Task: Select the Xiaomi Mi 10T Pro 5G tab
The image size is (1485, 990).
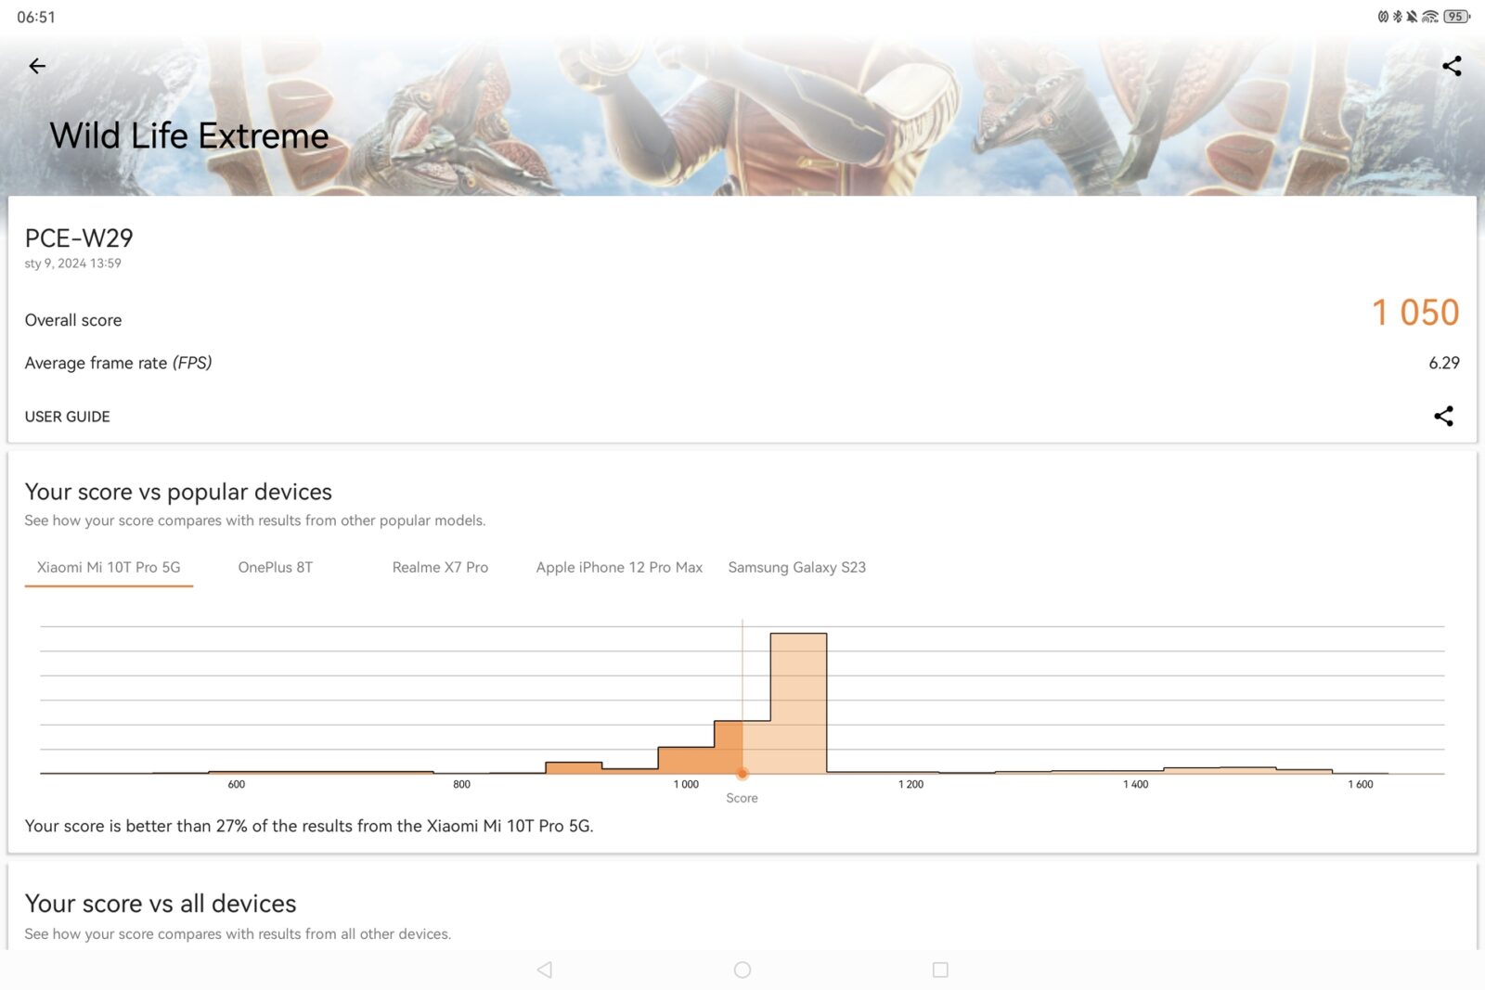Action: 109,567
